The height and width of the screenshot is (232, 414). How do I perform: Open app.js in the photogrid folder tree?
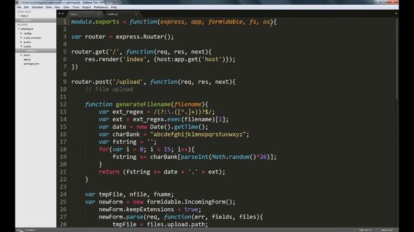pyautogui.click(x=27, y=59)
